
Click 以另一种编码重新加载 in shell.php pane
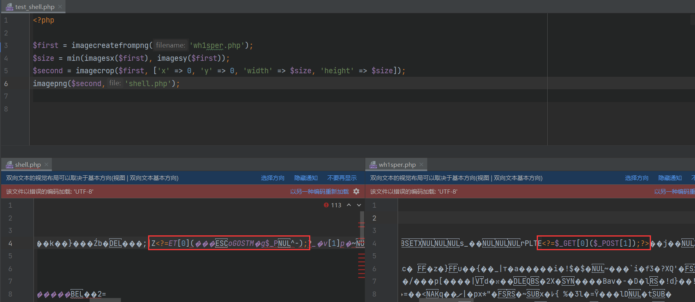(x=319, y=191)
